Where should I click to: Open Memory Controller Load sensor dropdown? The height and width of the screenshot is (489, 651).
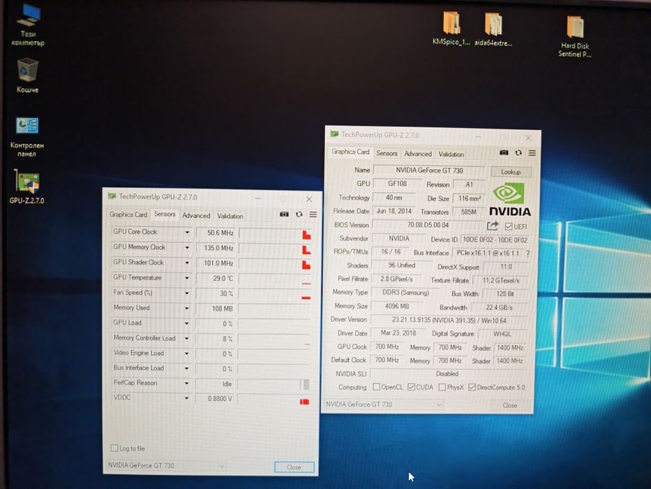[187, 339]
